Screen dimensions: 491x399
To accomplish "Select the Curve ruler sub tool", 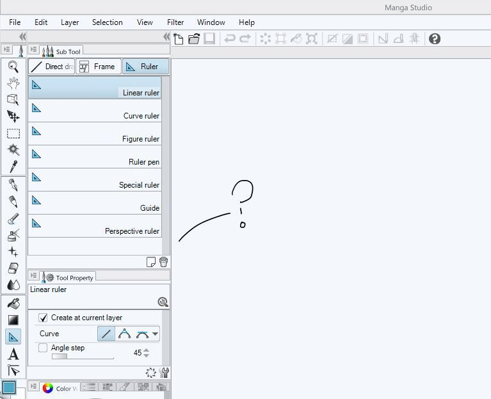I will tap(95, 111).
